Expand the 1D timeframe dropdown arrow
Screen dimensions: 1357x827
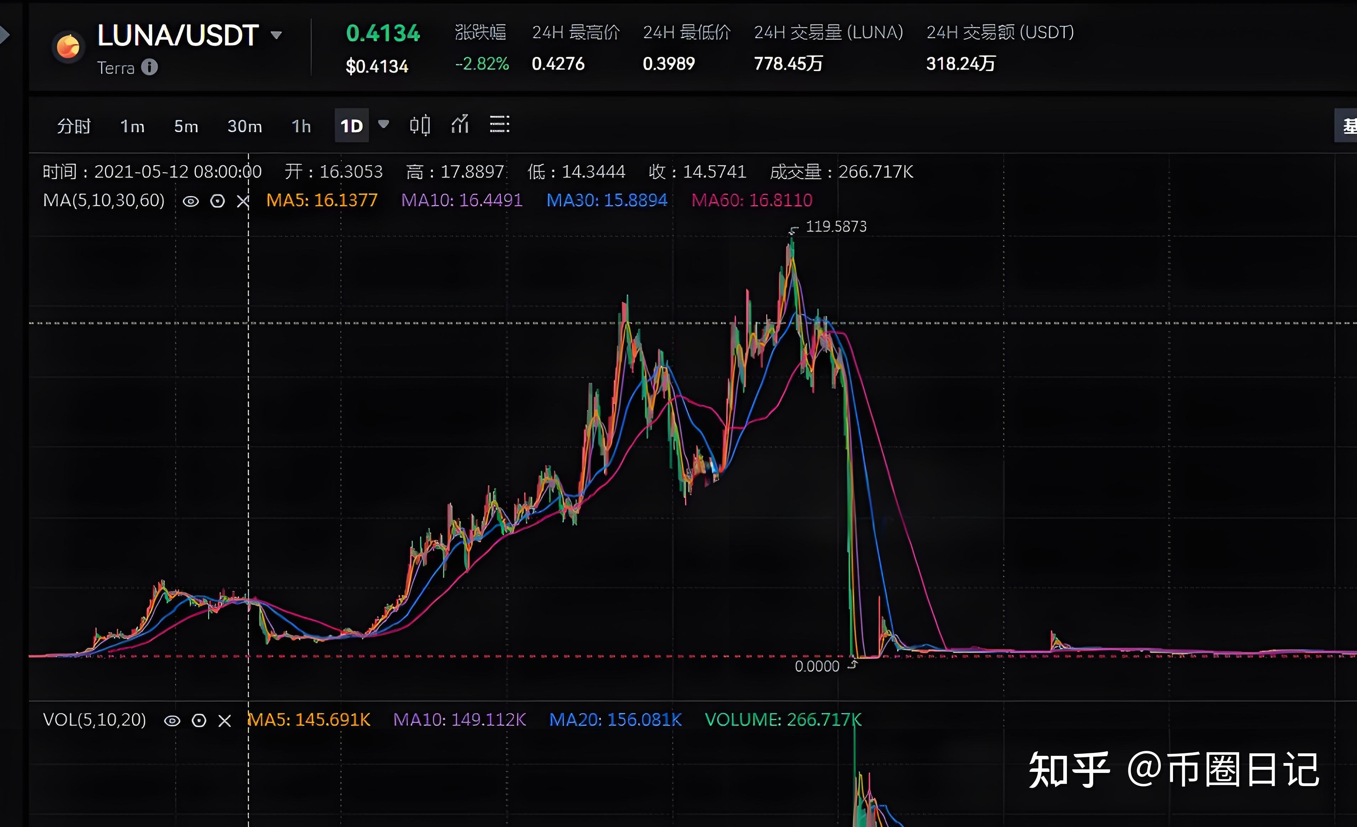click(384, 125)
